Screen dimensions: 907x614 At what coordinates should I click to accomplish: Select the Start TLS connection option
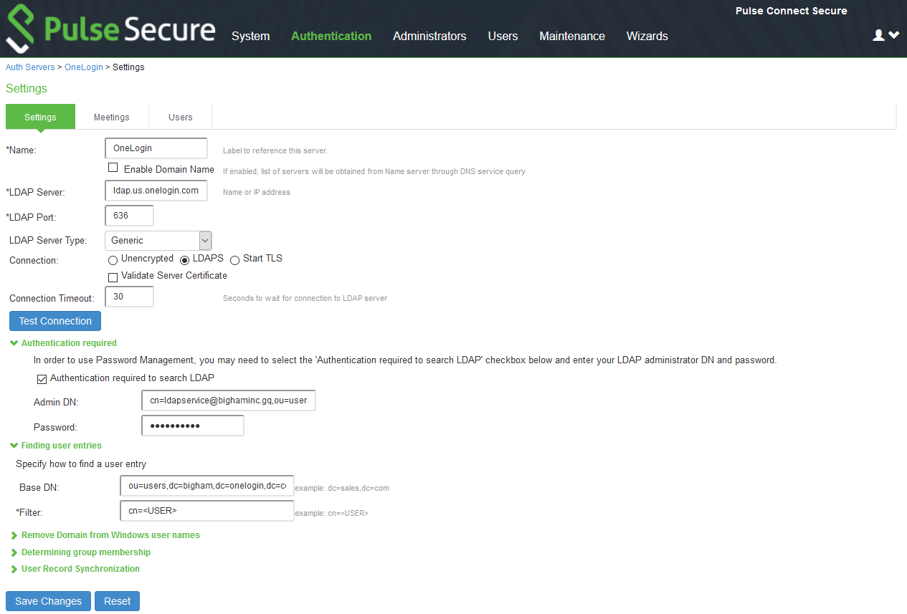(x=235, y=260)
